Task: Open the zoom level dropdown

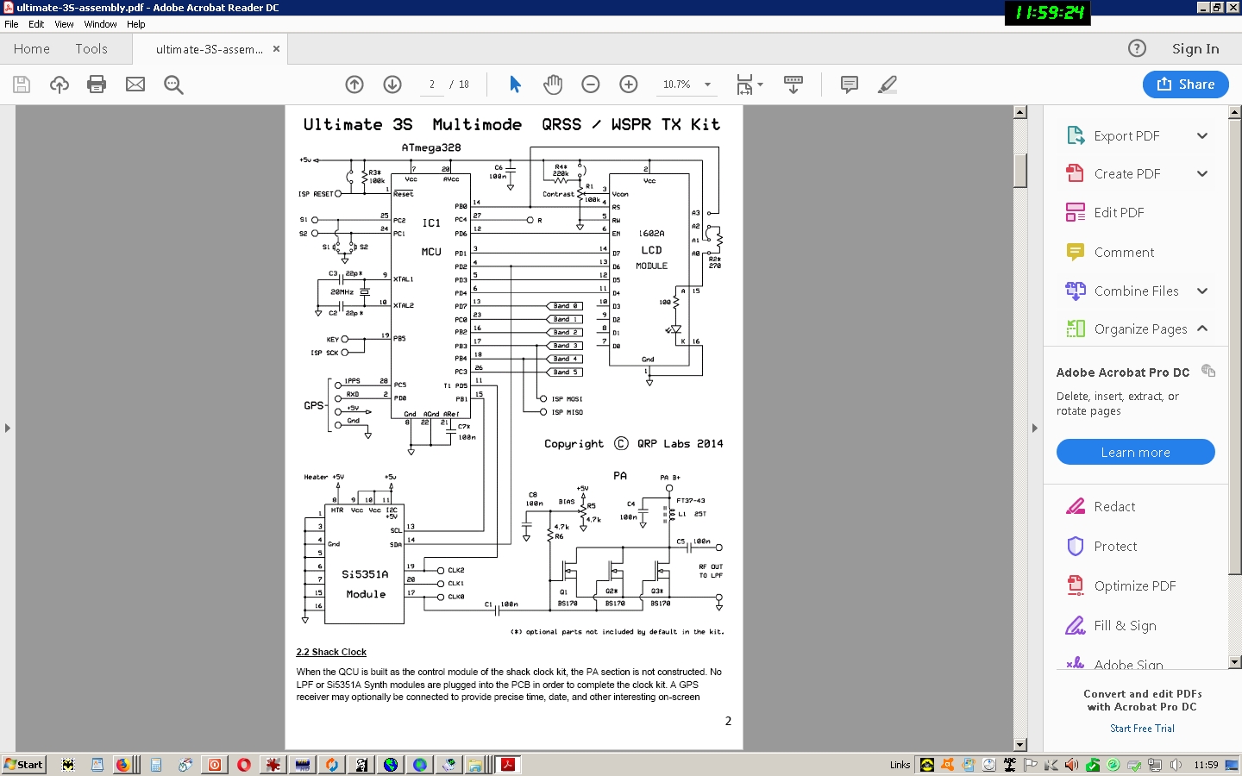Action: [708, 84]
